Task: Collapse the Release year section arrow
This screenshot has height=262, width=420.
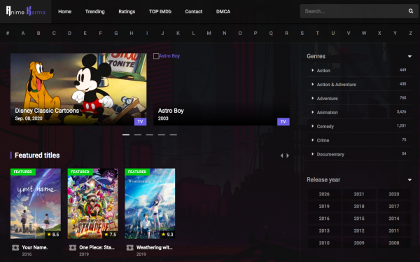Action: click(409, 179)
